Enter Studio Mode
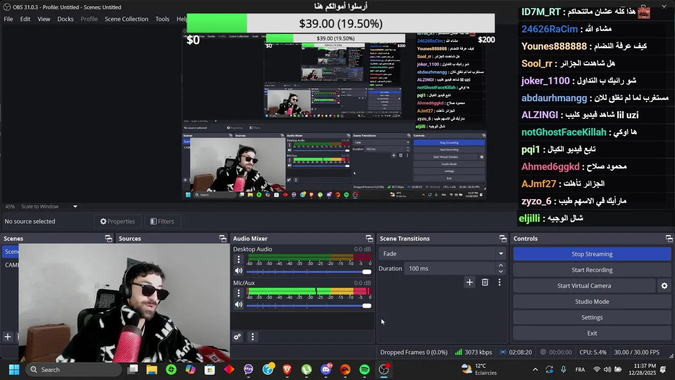 coord(592,301)
